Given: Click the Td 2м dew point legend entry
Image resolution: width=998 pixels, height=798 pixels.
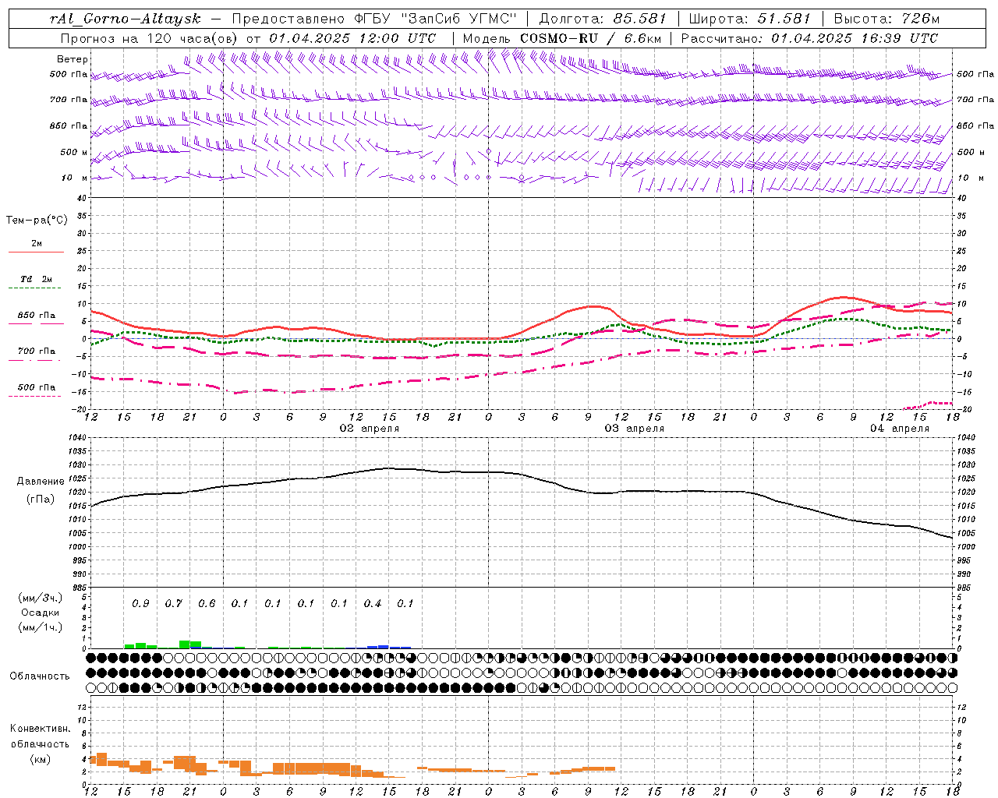Looking at the screenshot, I should pos(37,279).
